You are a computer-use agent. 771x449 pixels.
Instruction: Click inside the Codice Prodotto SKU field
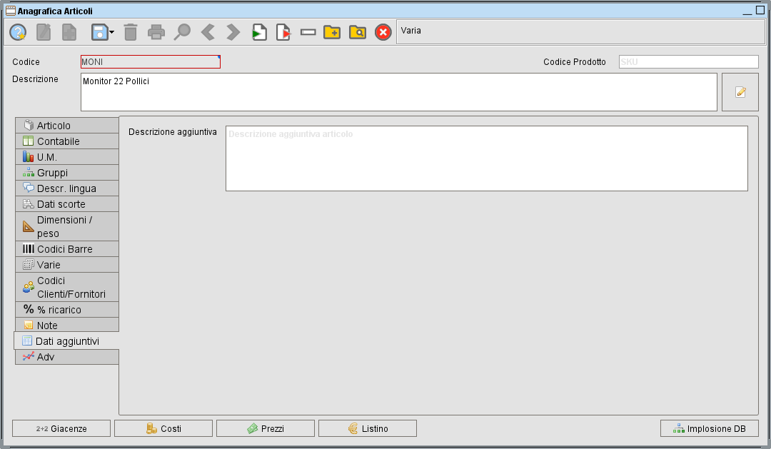click(687, 61)
